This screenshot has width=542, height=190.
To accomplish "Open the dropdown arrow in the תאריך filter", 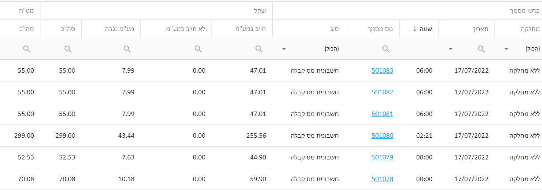I will 451,49.
